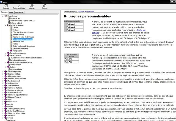This screenshot has height=121, width=176.
Task: Click the Historique médical book icon
Action: [6, 74]
